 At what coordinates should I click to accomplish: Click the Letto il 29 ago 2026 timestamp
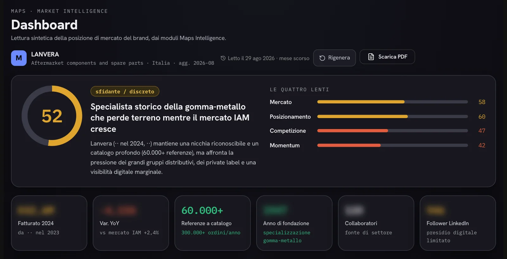(268, 58)
